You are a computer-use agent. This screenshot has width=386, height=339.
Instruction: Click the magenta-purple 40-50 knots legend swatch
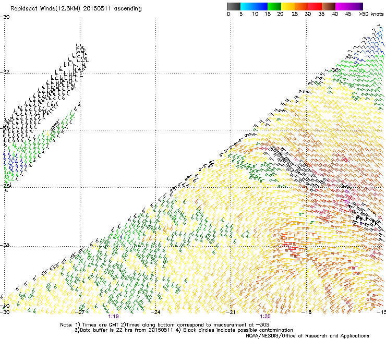point(349,6)
